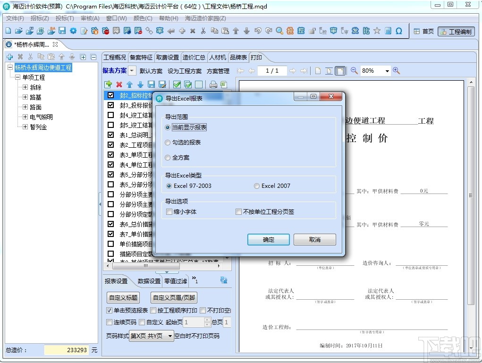Click the blue 审 icon in toolbar
This screenshot has height=363, width=482.
[x=333, y=31]
